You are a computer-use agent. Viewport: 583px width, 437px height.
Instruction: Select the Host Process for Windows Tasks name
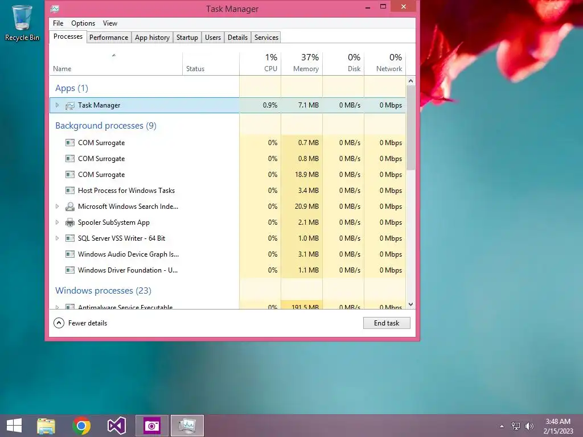[126, 191]
